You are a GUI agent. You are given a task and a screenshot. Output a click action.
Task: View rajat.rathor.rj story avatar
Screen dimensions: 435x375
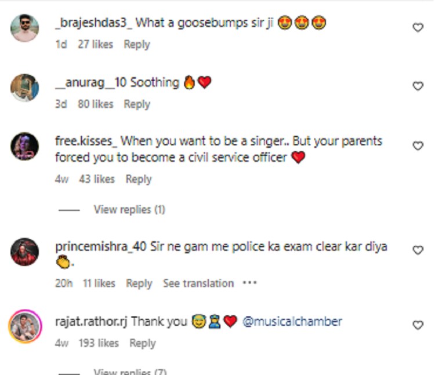pyautogui.click(x=25, y=326)
